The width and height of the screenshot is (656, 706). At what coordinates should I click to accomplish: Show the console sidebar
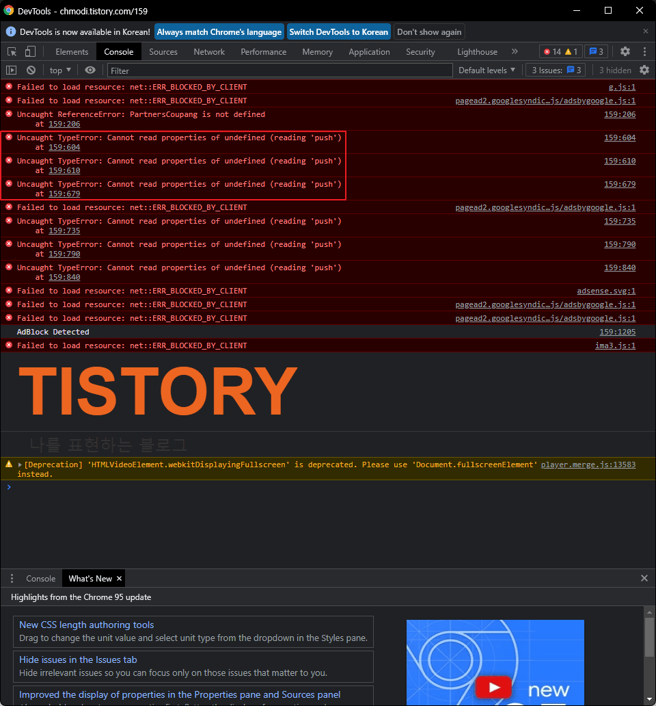point(11,70)
